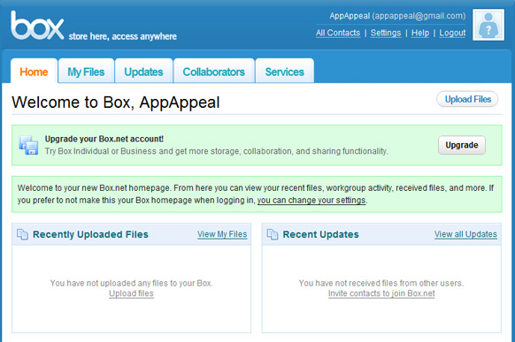Click 'Invite contacts to join Box.net'
The image size is (515, 342).
(x=381, y=293)
